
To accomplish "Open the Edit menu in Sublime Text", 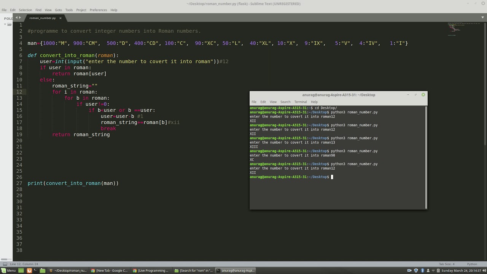I will coord(13,10).
